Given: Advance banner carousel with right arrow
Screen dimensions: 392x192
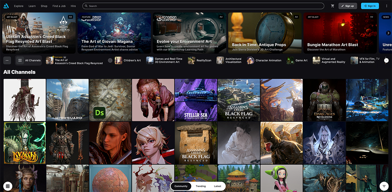Looking at the screenshot, I should click(388, 33).
